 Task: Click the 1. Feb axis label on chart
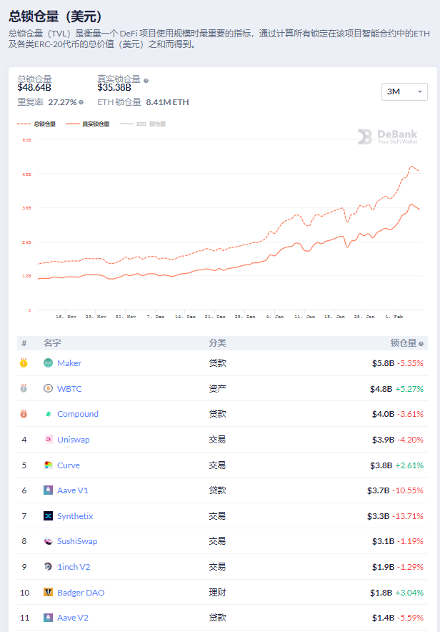point(394,317)
